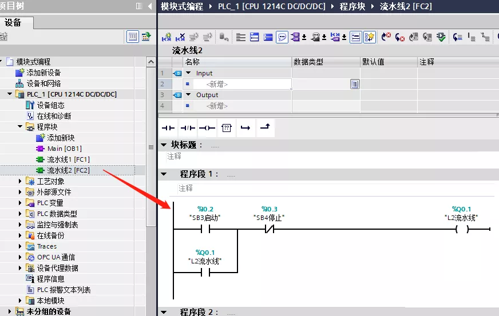Click the insert network toolbar icon
The height and width of the screenshot is (316, 499).
click(x=167, y=37)
